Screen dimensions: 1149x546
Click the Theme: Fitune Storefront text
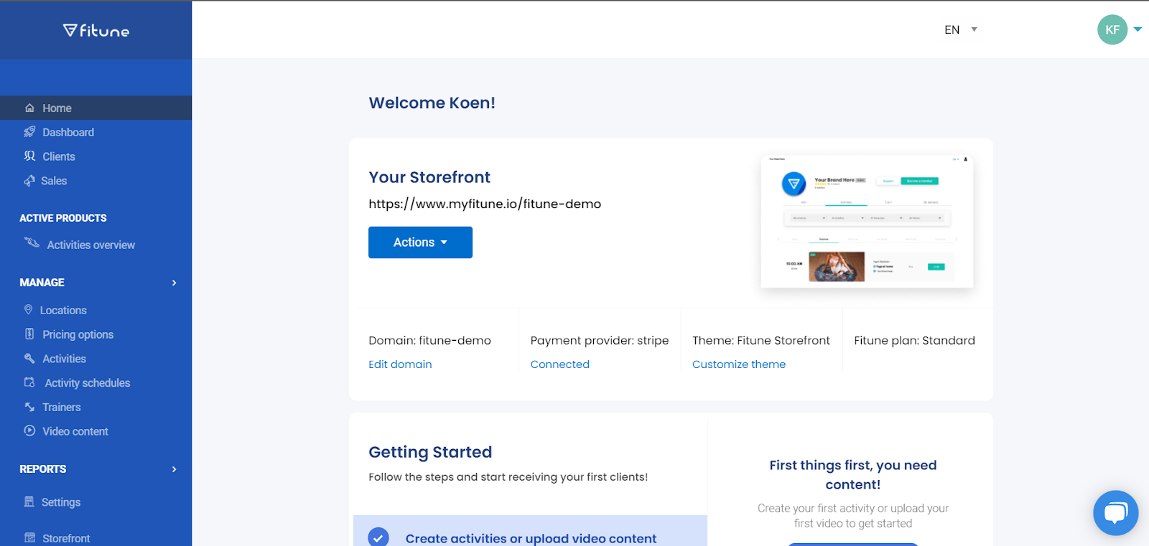point(761,341)
